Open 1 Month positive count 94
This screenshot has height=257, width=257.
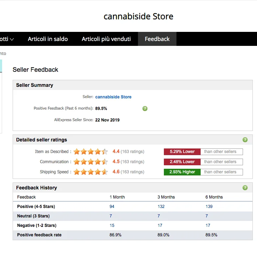coord(112,207)
